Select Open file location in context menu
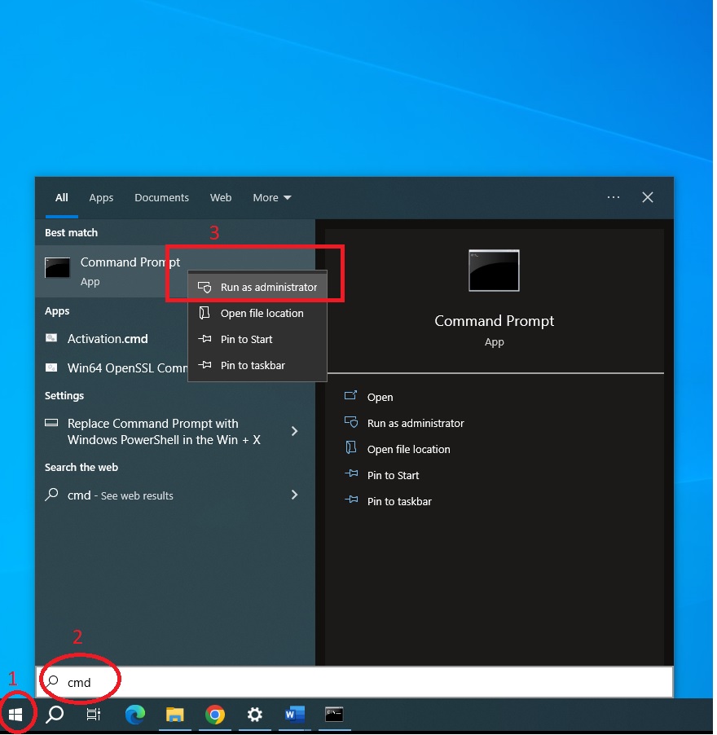Viewport: 717px width, 735px height. click(x=262, y=314)
